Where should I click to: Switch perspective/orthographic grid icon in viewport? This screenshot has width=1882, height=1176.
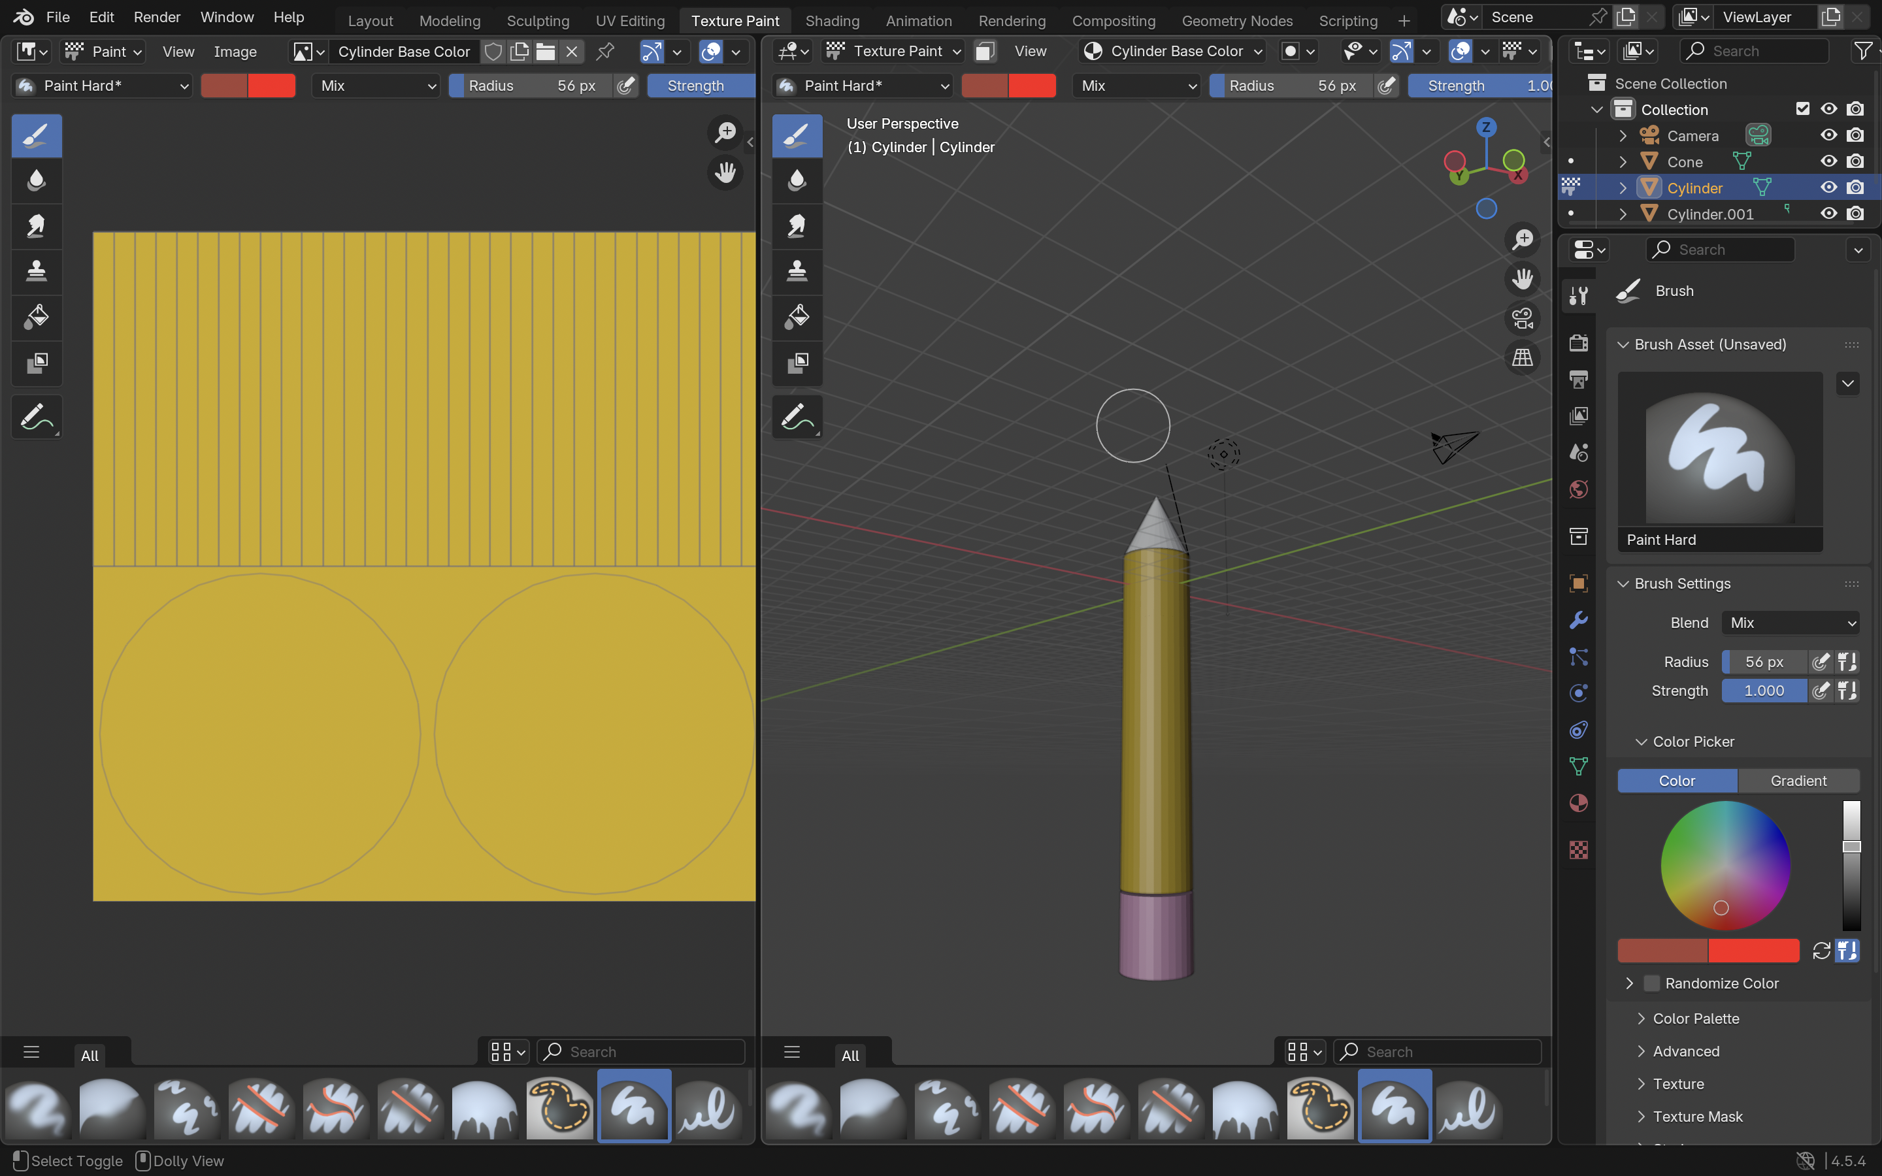[1522, 357]
